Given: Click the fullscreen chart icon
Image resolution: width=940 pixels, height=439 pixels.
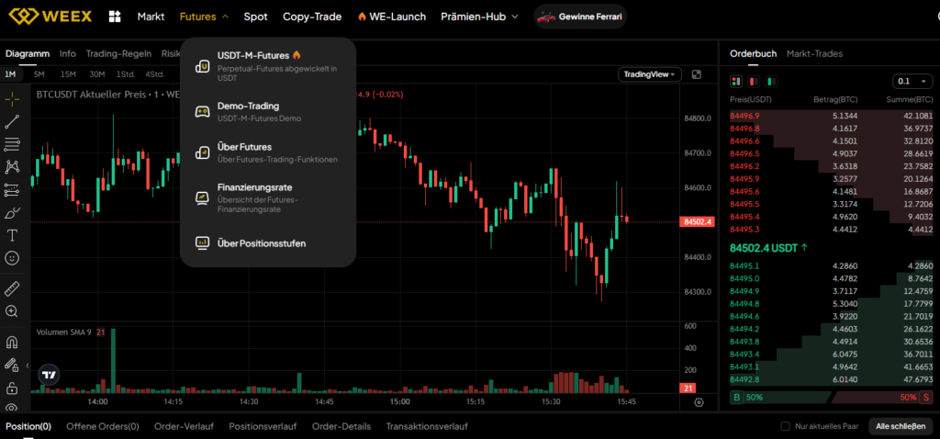Looking at the screenshot, I should pos(697,74).
